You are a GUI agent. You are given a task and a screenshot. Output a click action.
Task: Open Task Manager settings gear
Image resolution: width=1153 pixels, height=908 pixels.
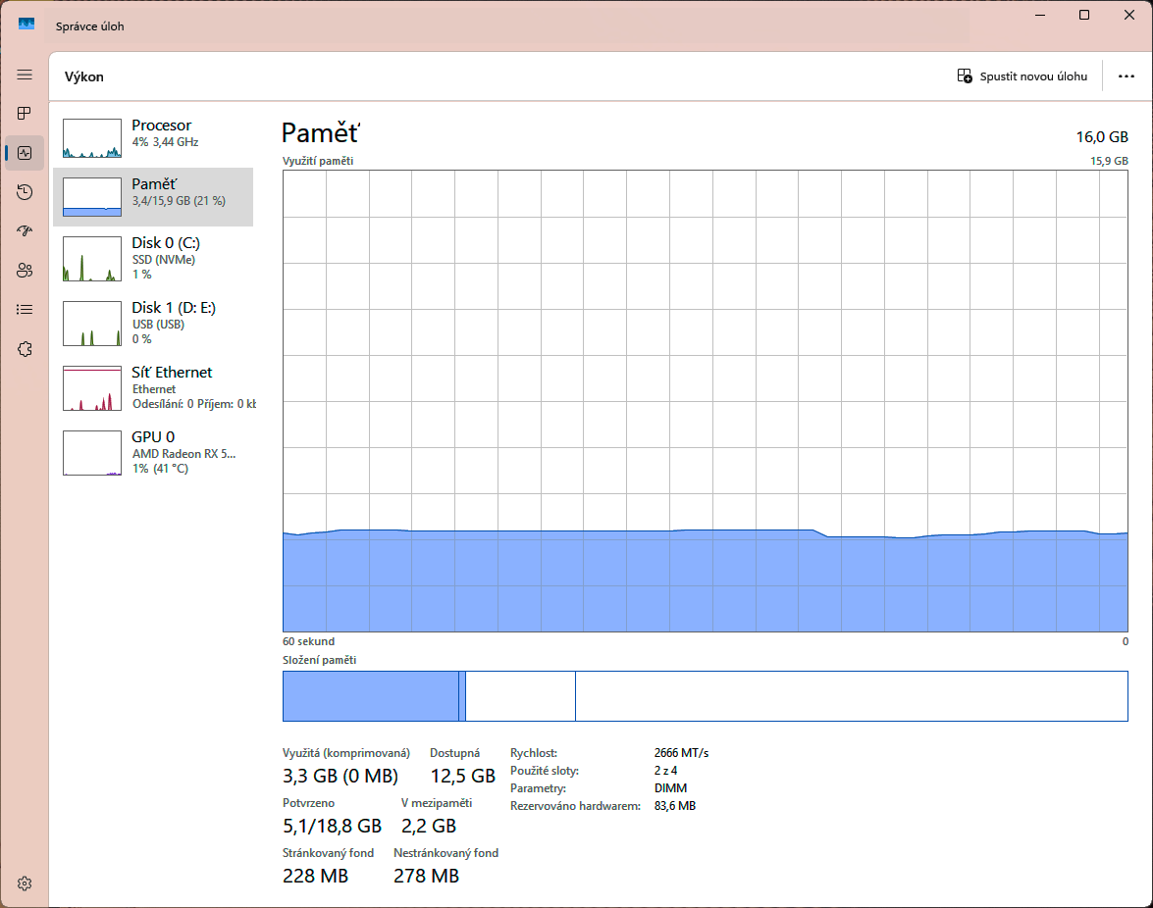(25, 883)
